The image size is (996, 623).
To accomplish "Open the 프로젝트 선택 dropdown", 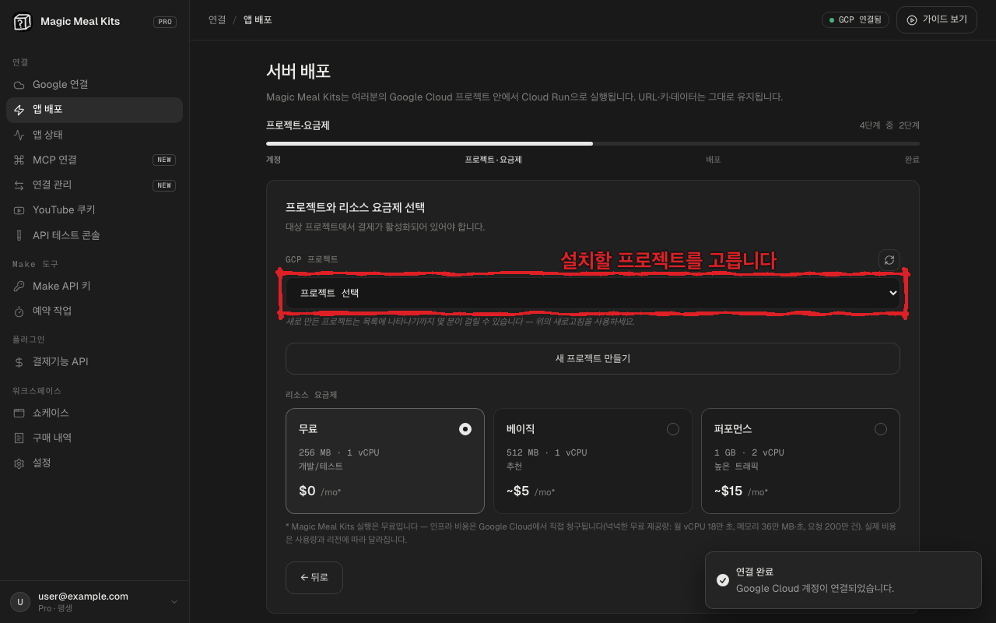I will coord(593,293).
